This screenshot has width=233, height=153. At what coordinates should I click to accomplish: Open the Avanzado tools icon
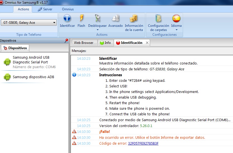pos(116,18)
